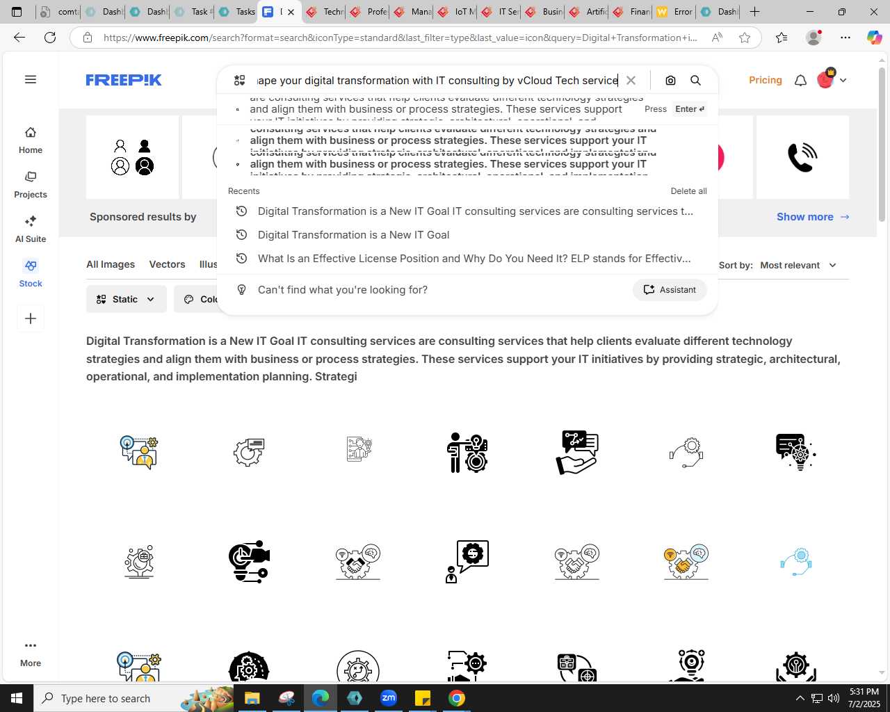Viewport: 890px width, 712px height.
Task: Switch to the IoT browser tab
Action: pos(456,12)
